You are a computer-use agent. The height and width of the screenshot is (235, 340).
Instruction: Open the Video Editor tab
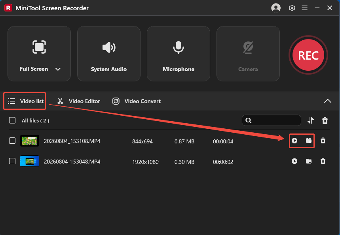(78, 101)
